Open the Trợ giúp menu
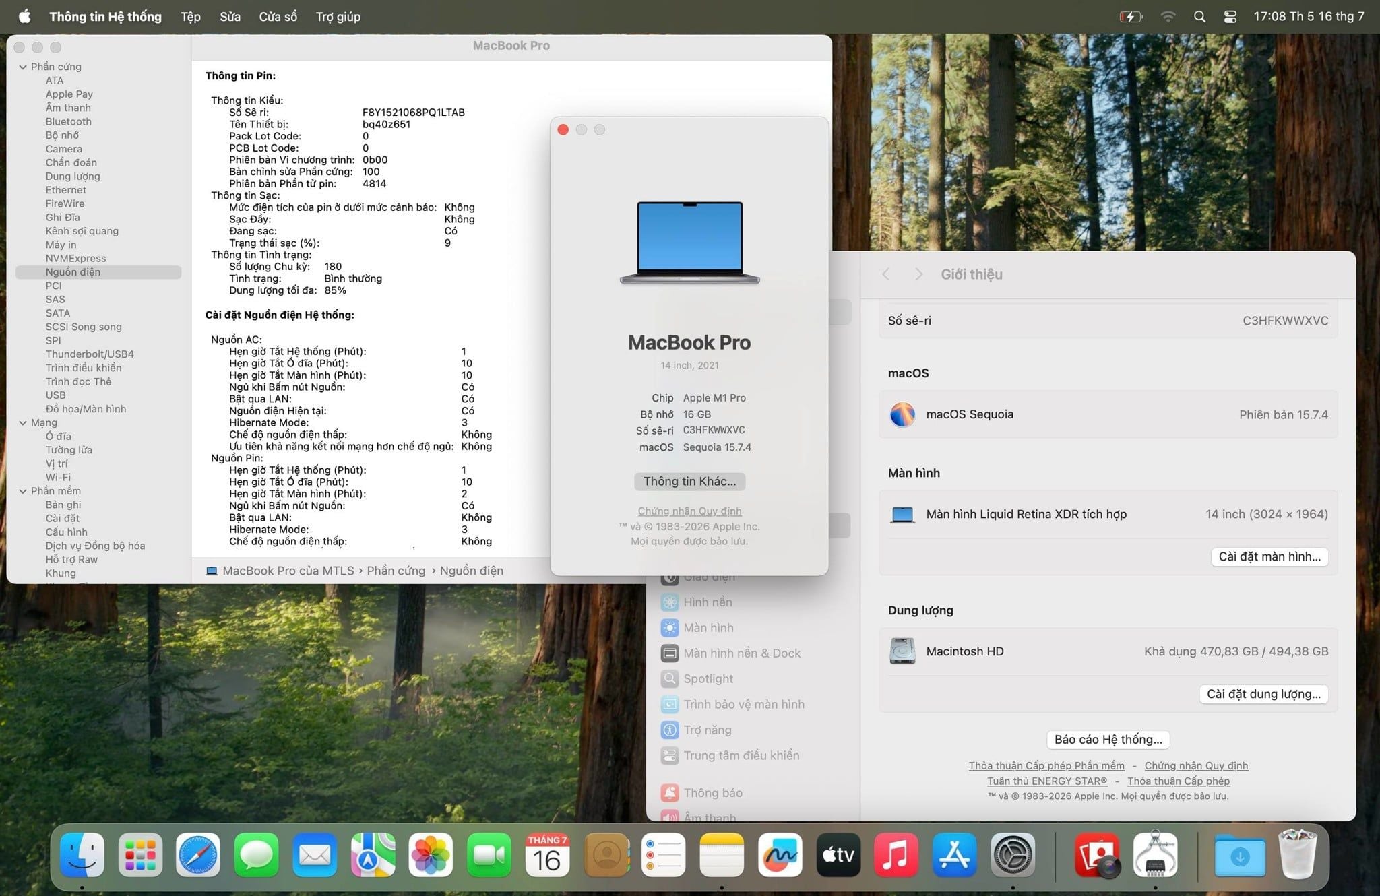Image resolution: width=1380 pixels, height=896 pixels. (338, 16)
